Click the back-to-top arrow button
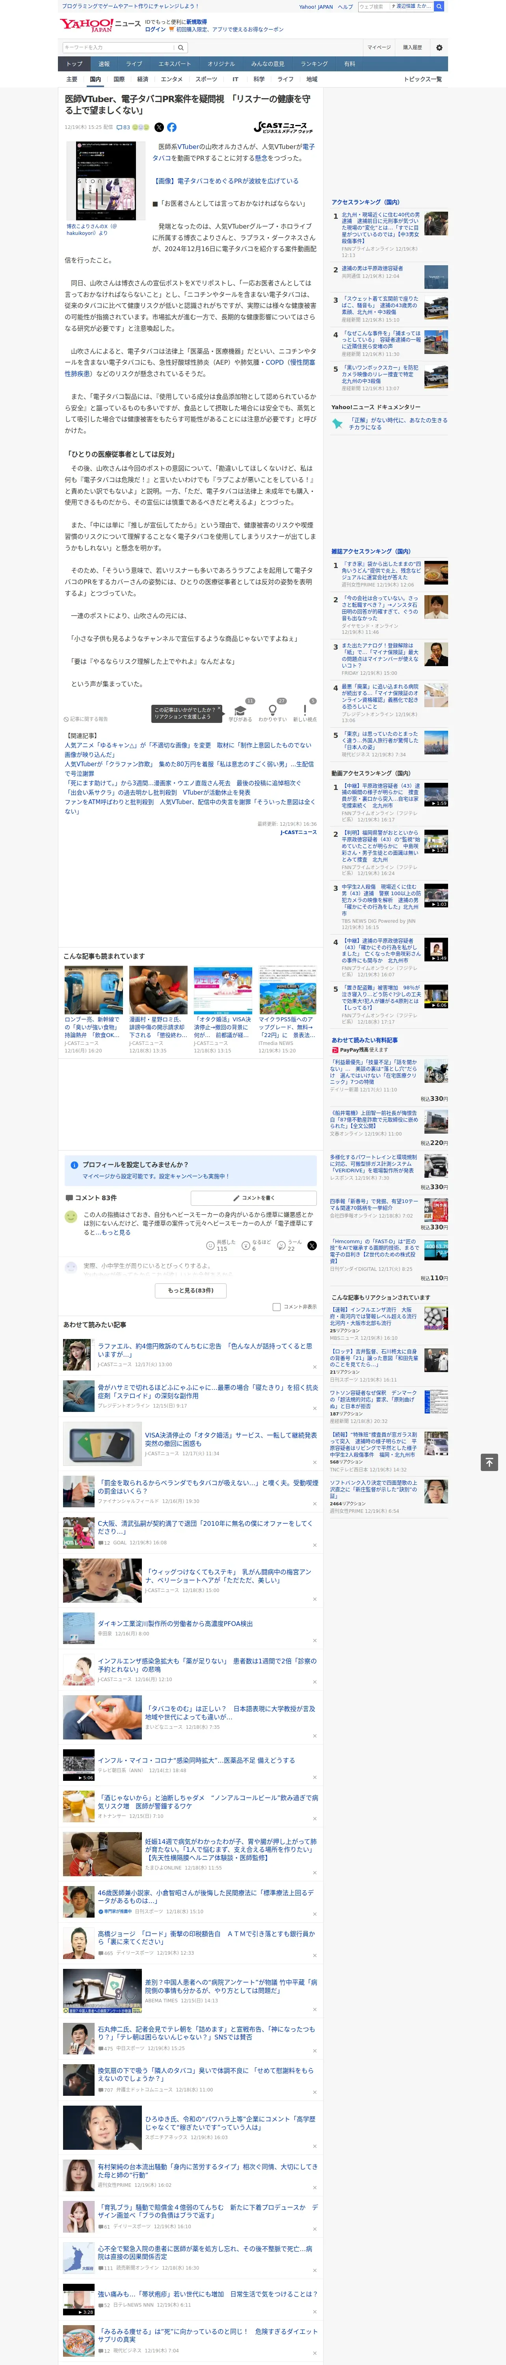 click(x=489, y=1462)
